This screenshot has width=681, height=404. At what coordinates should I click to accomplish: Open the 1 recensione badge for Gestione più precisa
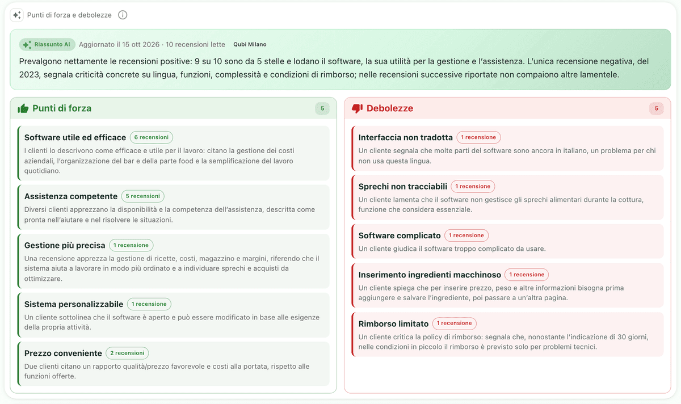(131, 245)
